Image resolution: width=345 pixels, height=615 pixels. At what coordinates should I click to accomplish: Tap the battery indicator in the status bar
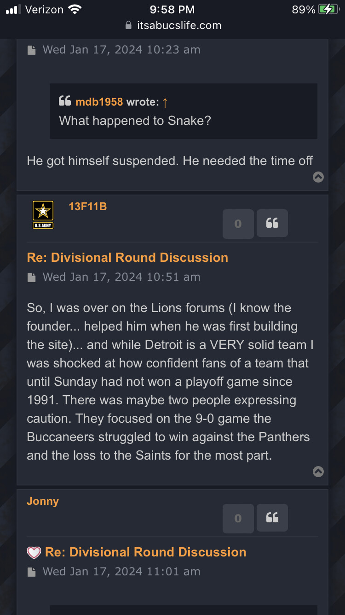[328, 10]
